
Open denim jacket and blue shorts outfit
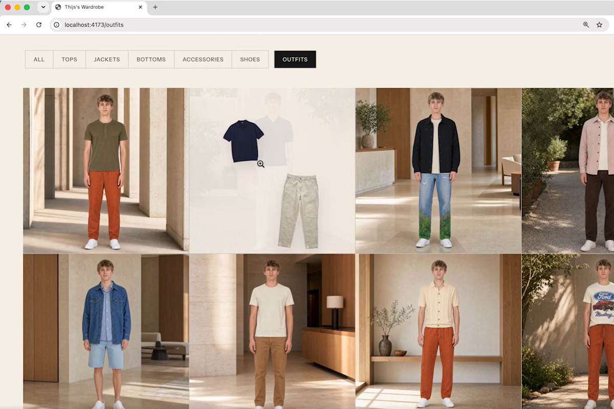pos(106,331)
